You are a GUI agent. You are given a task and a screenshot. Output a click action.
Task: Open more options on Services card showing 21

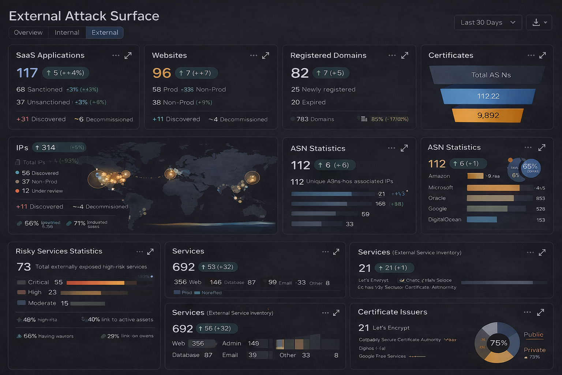click(x=531, y=252)
